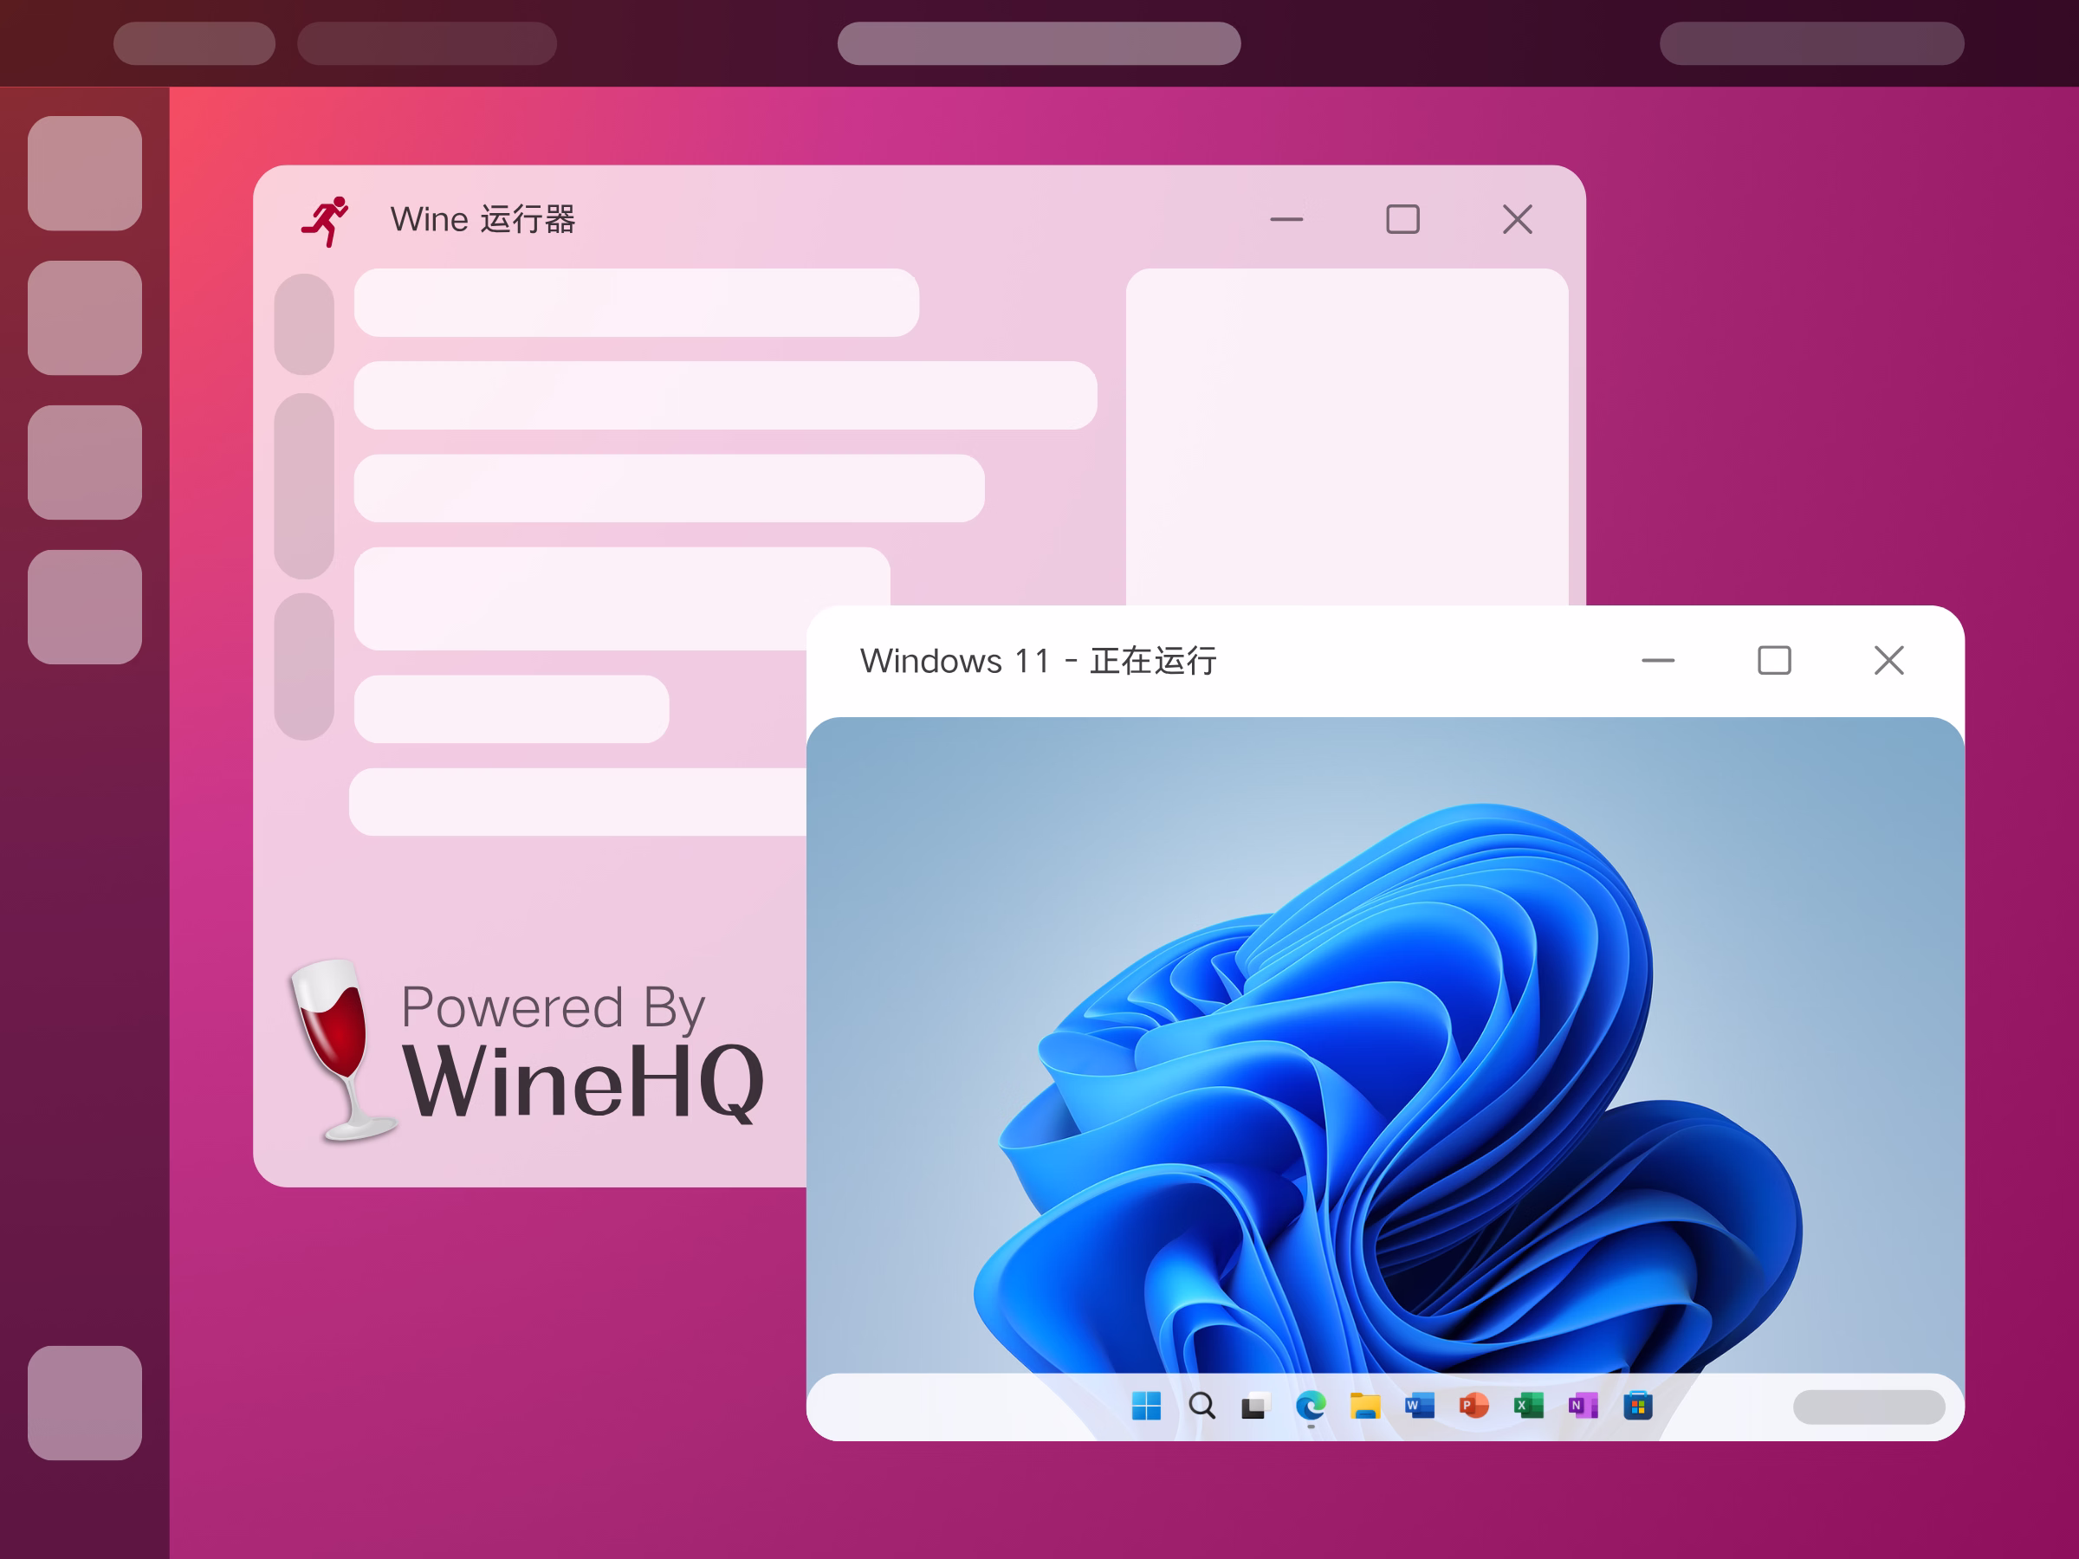This screenshot has width=2079, height=1559.
Task: Minimize the Wine 运行器 window
Action: point(1286,220)
